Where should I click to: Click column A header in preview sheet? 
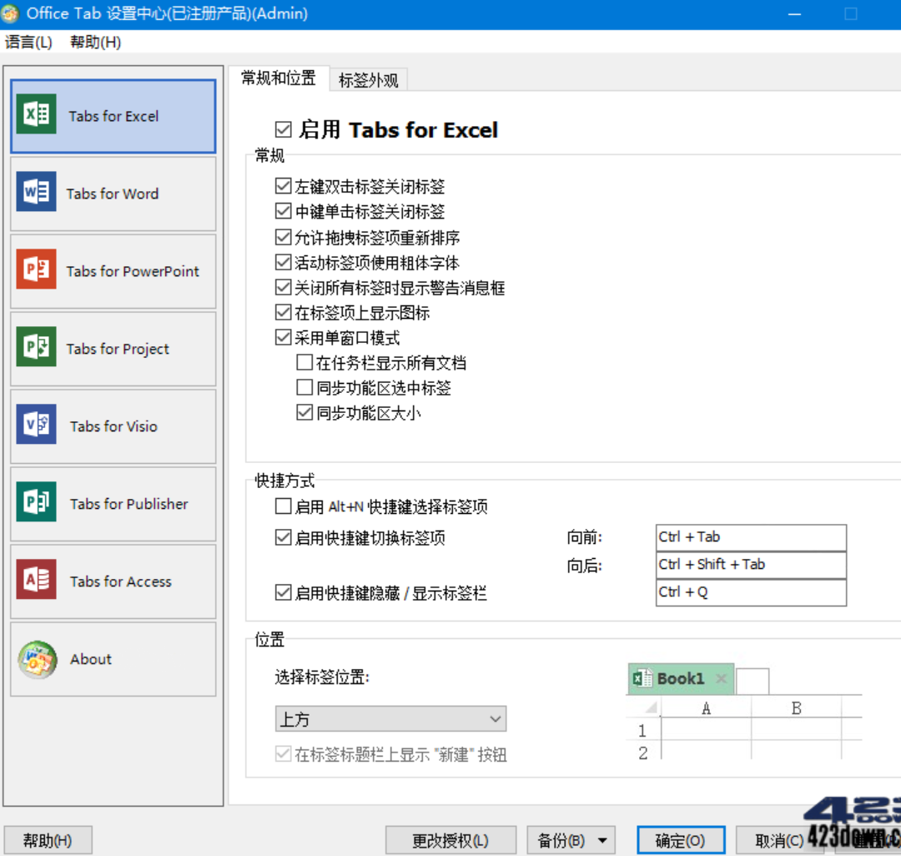pyautogui.click(x=707, y=707)
